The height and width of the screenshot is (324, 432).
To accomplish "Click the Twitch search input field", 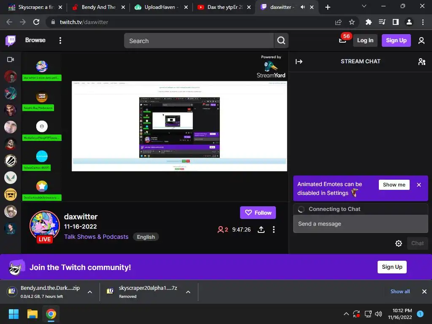I will tap(199, 41).
